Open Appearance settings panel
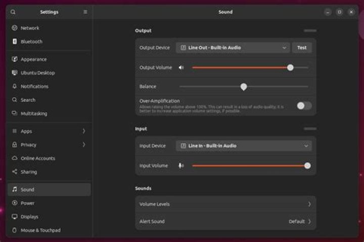The height and width of the screenshot is (242, 364). click(49, 59)
